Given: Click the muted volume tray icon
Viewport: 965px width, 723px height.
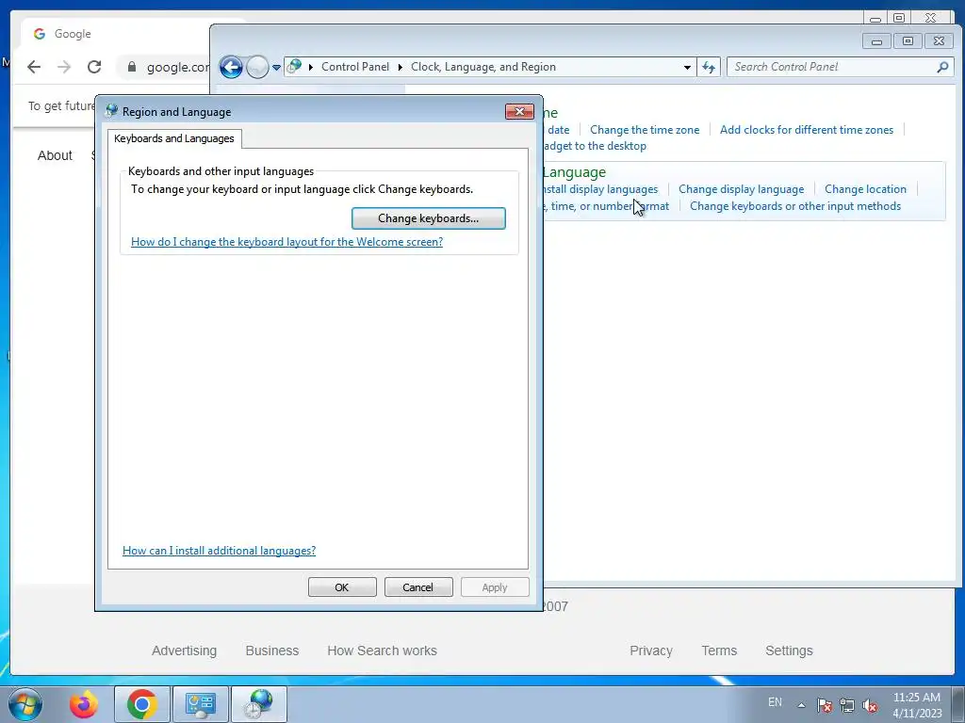Looking at the screenshot, I should [870, 705].
